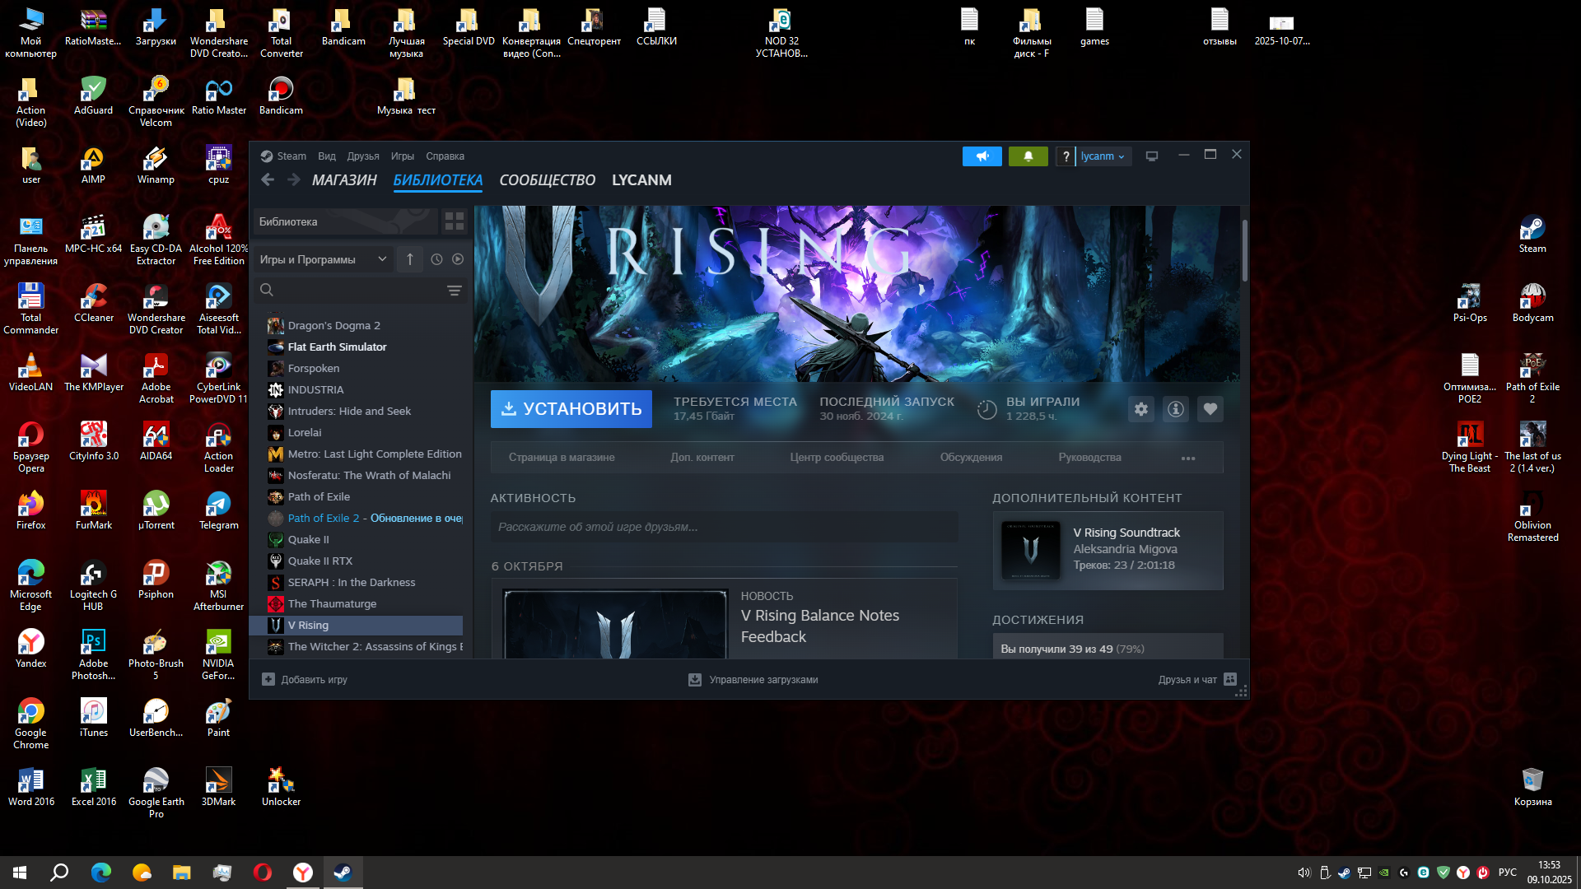Toggle sort by recent activity clock
This screenshot has height=889, width=1581.
tap(436, 259)
